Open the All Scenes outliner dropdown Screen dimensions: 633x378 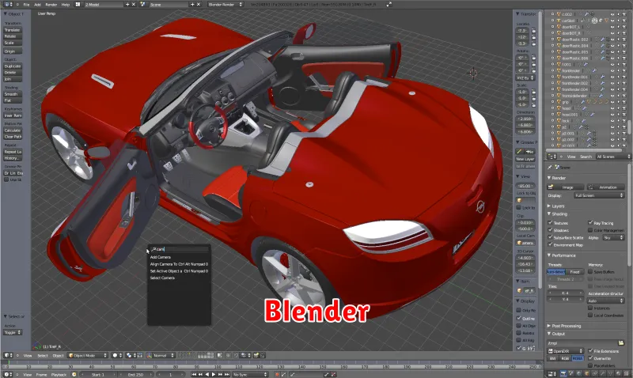(612, 157)
